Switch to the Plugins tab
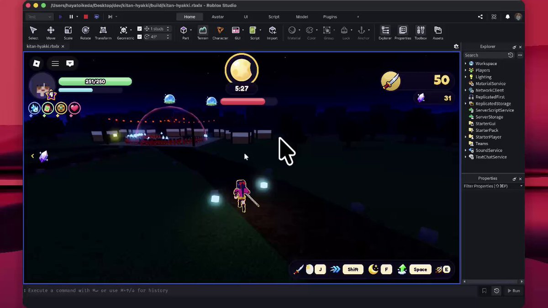 click(330, 17)
